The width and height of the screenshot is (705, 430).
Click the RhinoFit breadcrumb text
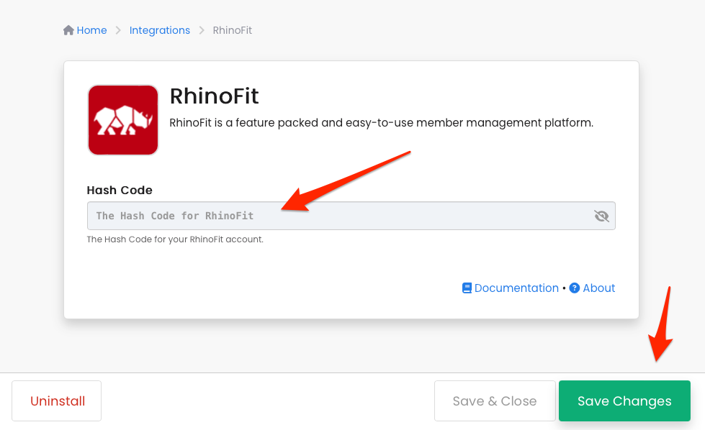(232, 30)
